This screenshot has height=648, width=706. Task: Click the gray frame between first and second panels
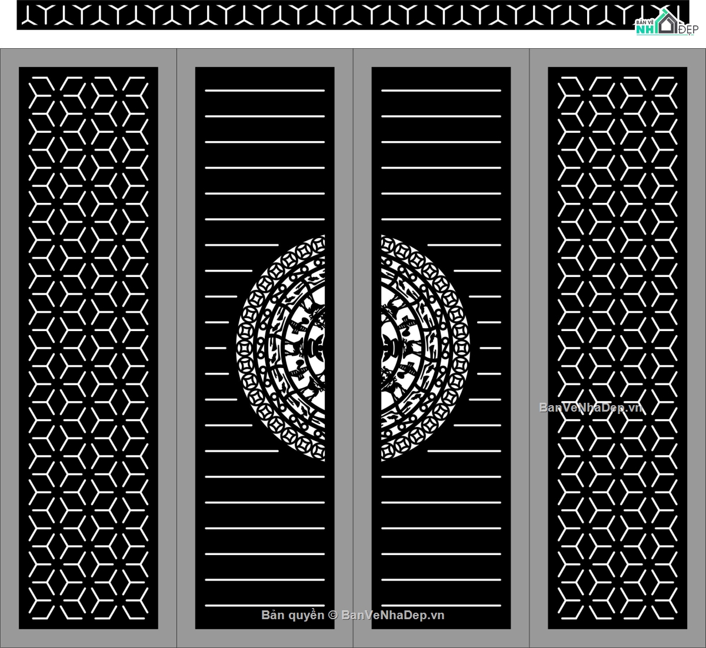[x=176, y=348]
